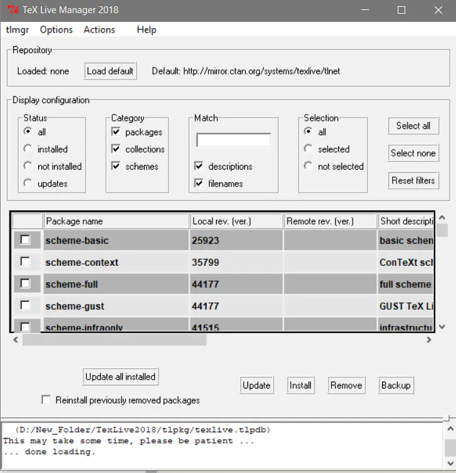
Task: Click package list scroll down arrow
Action: pos(442,327)
